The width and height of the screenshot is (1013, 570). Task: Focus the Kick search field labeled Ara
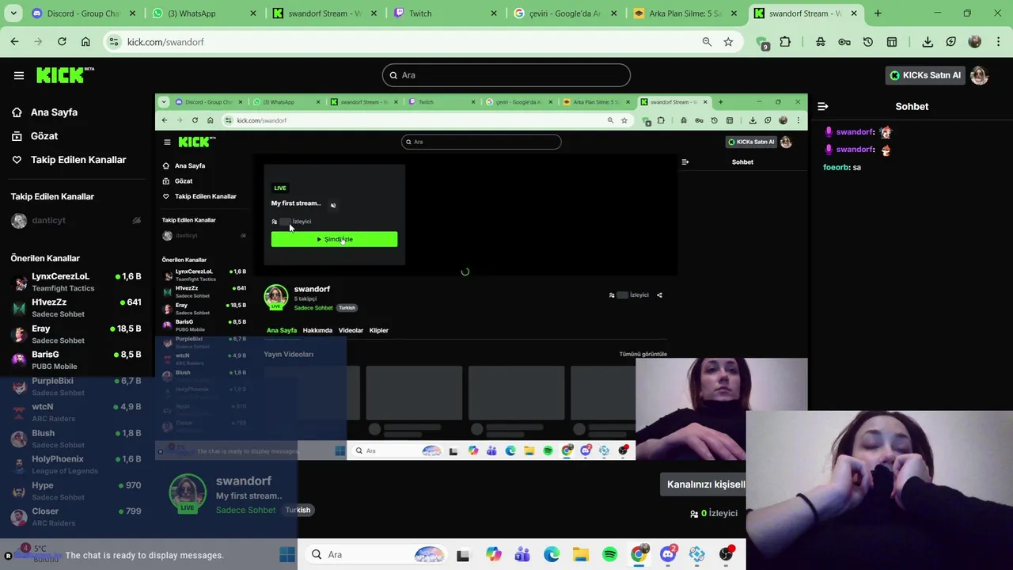506,75
